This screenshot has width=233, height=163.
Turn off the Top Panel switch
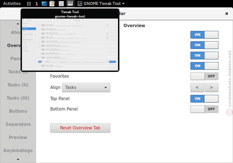click(204, 99)
